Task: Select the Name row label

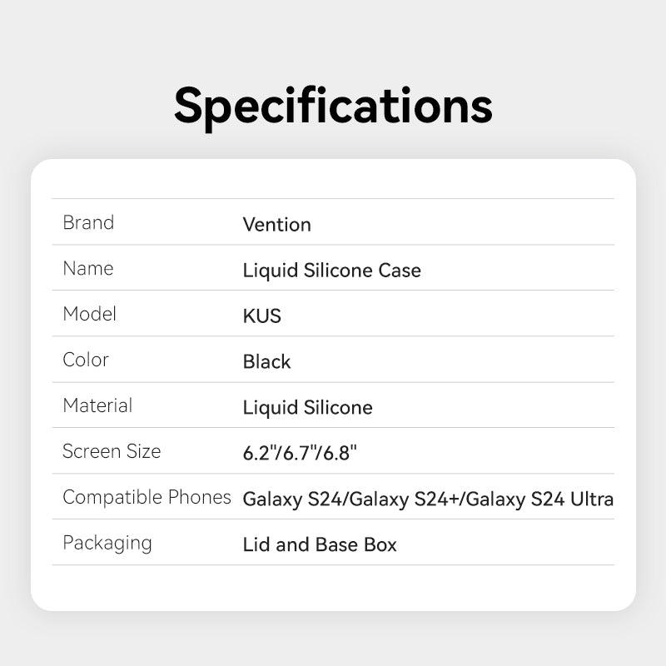Action: click(x=87, y=269)
